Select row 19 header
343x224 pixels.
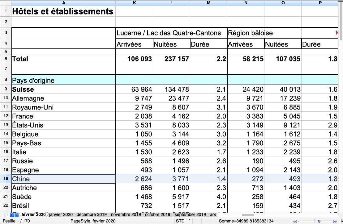point(6,179)
